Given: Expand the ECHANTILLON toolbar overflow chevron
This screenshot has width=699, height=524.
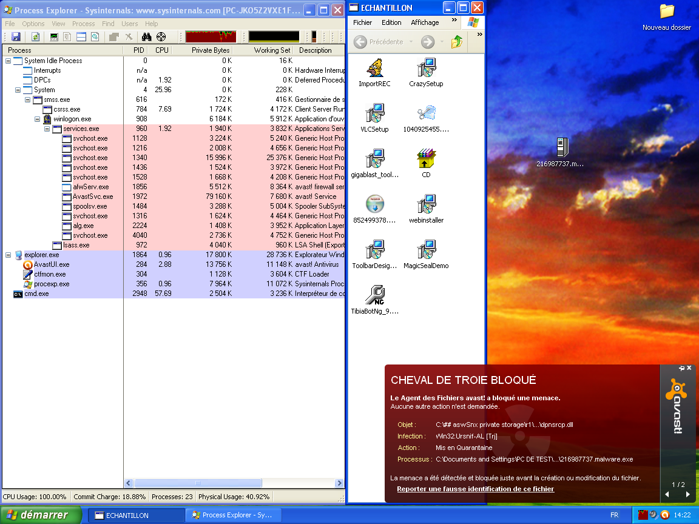Looking at the screenshot, I should point(480,35).
